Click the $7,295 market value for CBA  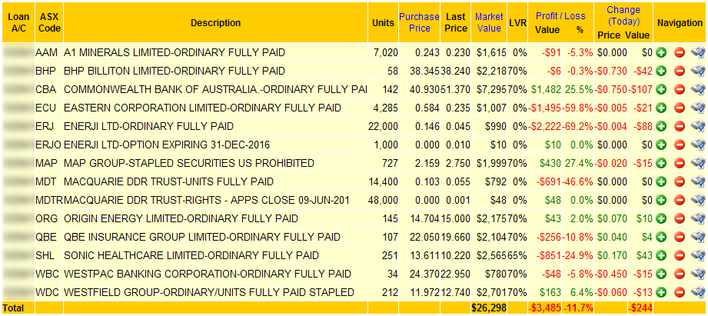coord(492,89)
